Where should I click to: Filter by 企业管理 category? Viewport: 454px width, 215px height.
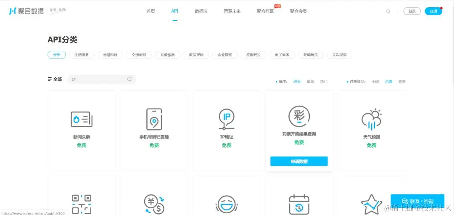coord(225,55)
